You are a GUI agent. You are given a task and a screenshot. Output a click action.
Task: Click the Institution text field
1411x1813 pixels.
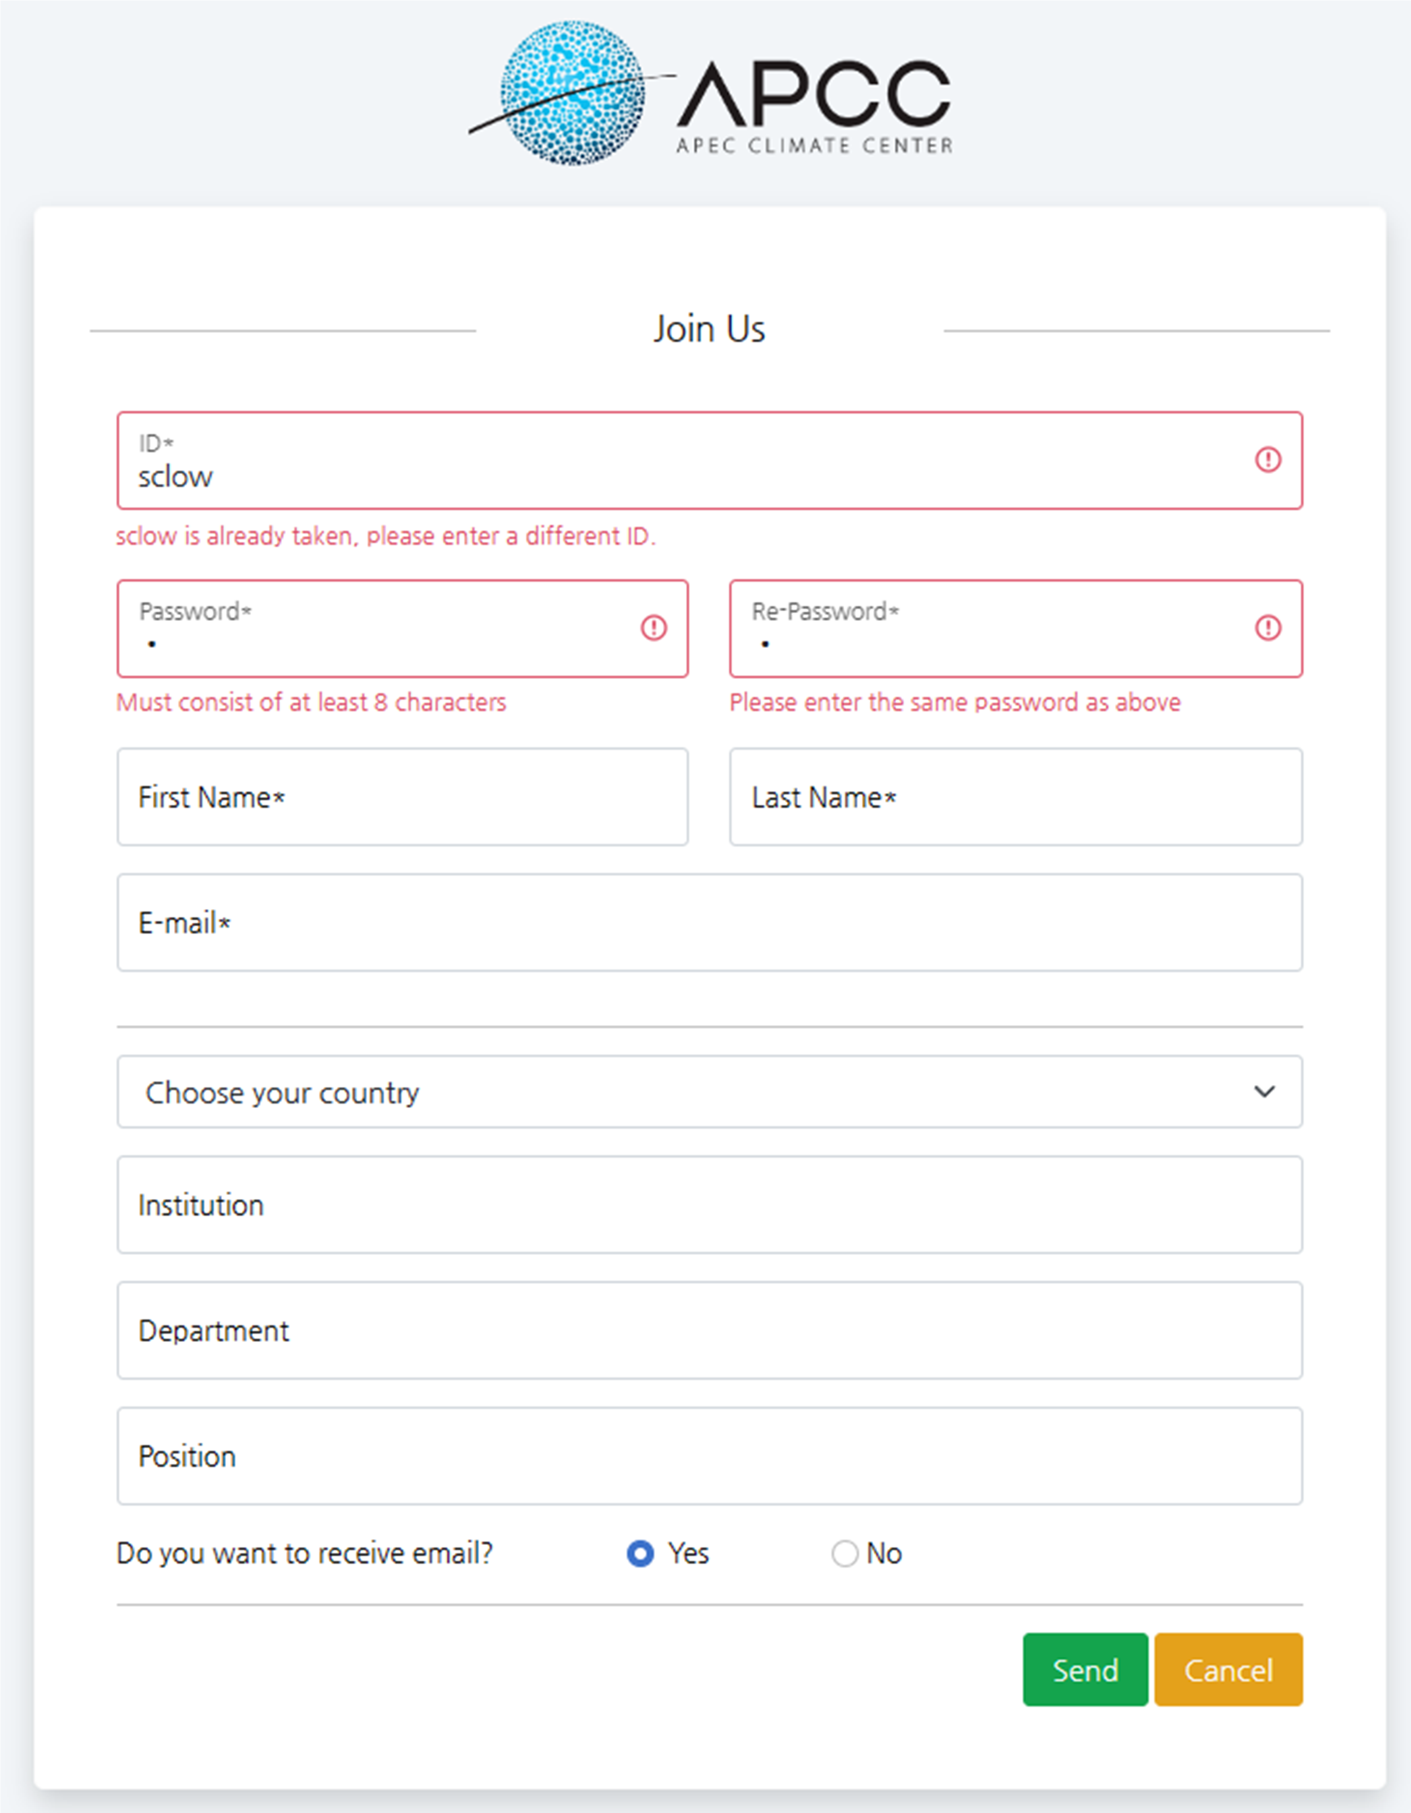(710, 1204)
